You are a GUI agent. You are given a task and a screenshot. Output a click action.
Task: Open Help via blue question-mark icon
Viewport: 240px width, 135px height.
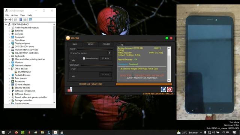[x=21, y=19]
